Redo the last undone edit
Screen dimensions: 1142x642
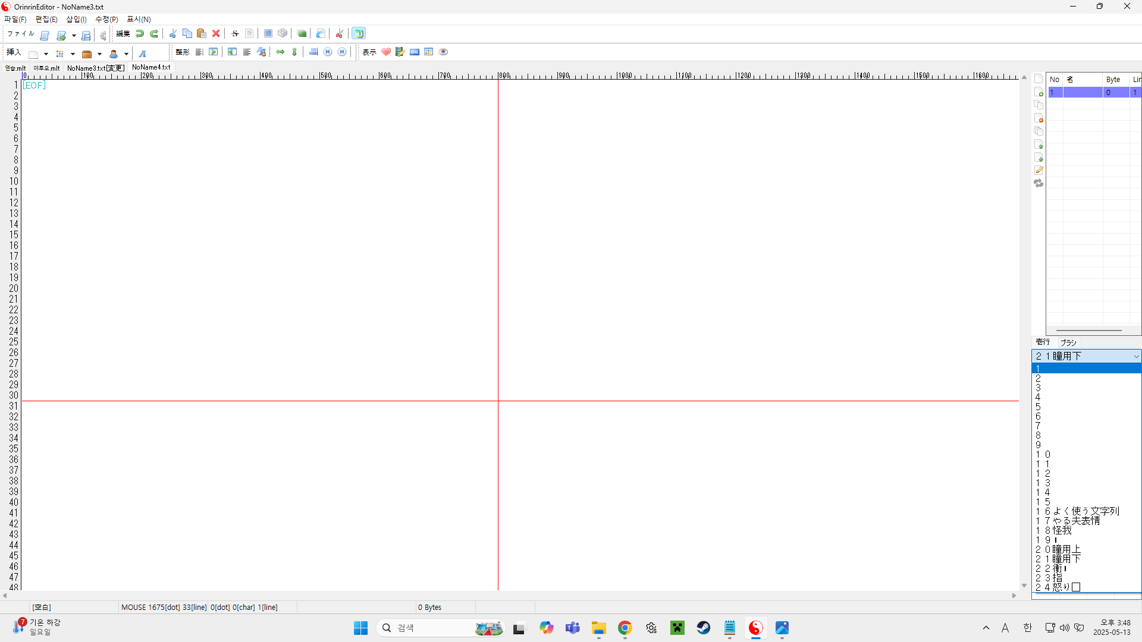pos(154,34)
